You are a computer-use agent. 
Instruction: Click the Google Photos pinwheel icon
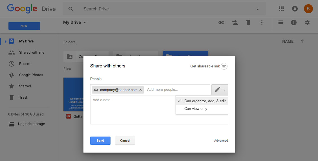[12, 75]
